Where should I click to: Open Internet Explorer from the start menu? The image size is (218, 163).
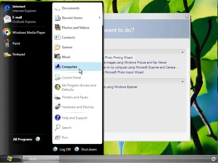point(7,8)
